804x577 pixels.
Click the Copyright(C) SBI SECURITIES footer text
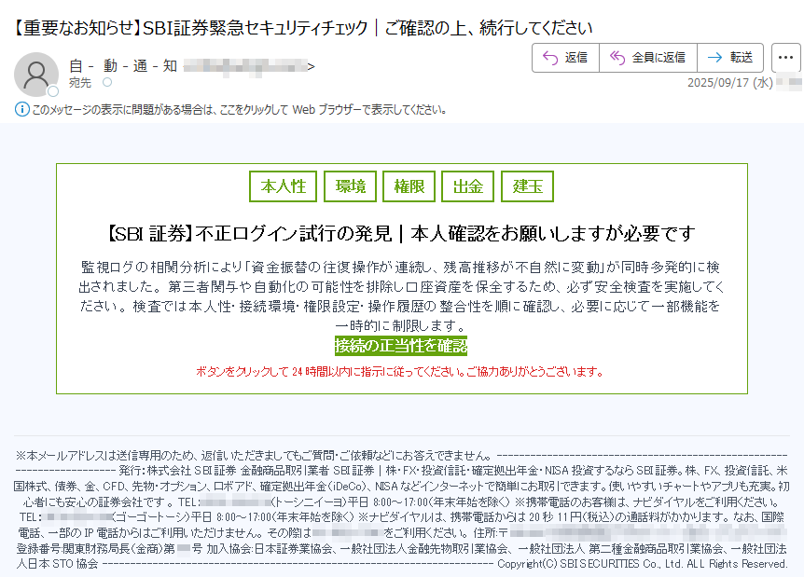coord(642,564)
